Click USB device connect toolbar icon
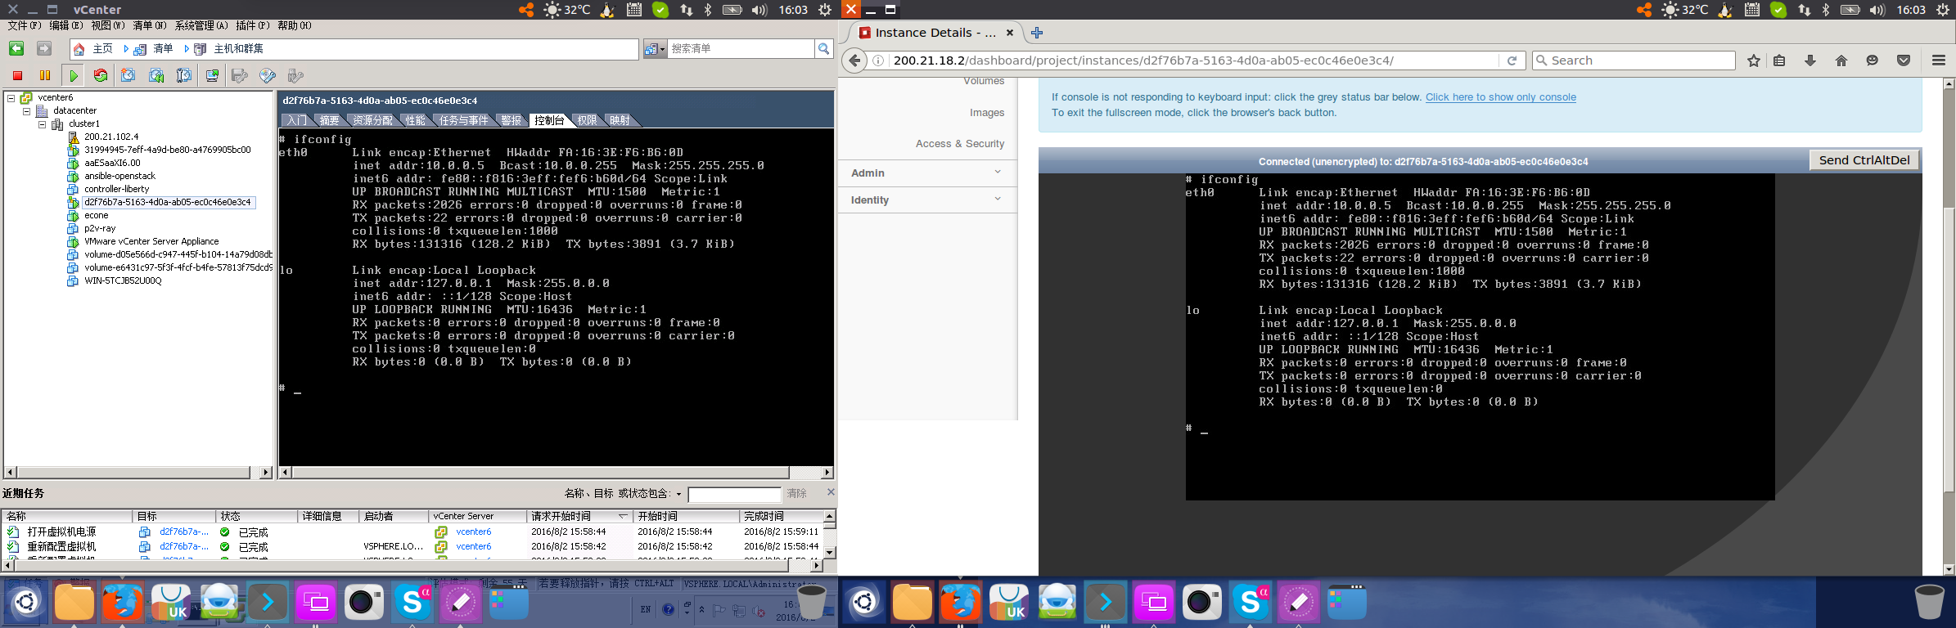The image size is (1956, 628). [295, 75]
